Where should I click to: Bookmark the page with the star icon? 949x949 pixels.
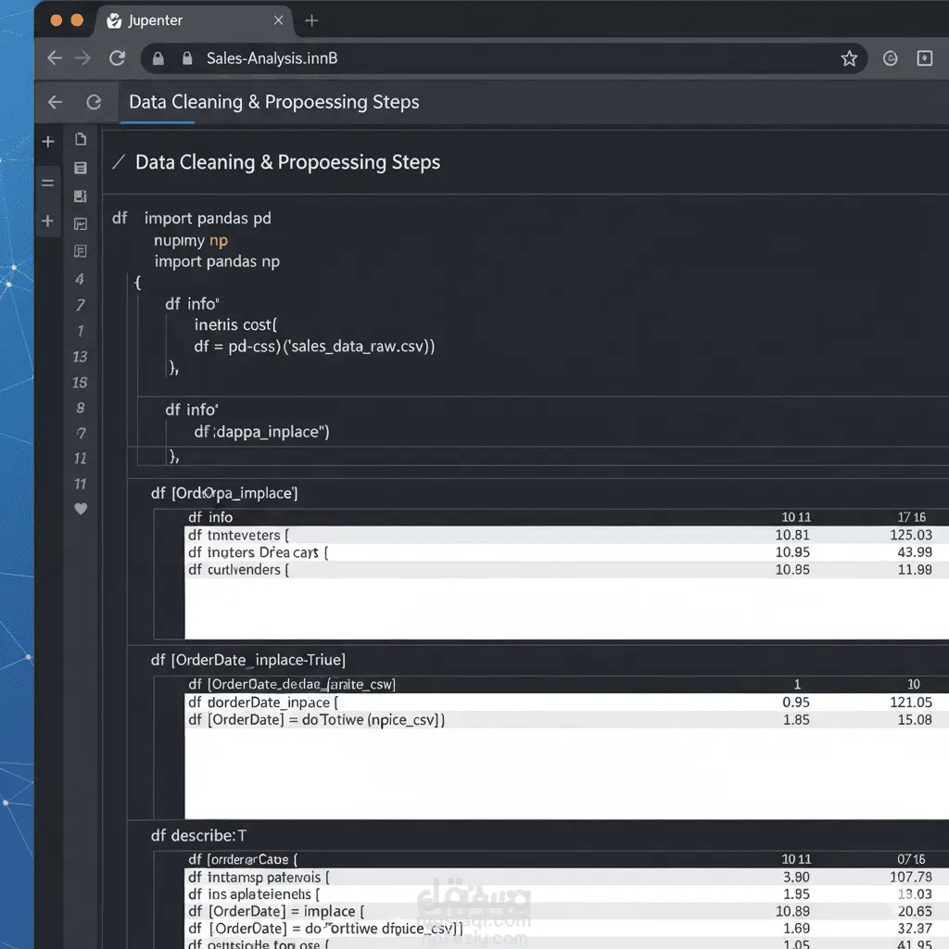pyautogui.click(x=849, y=58)
